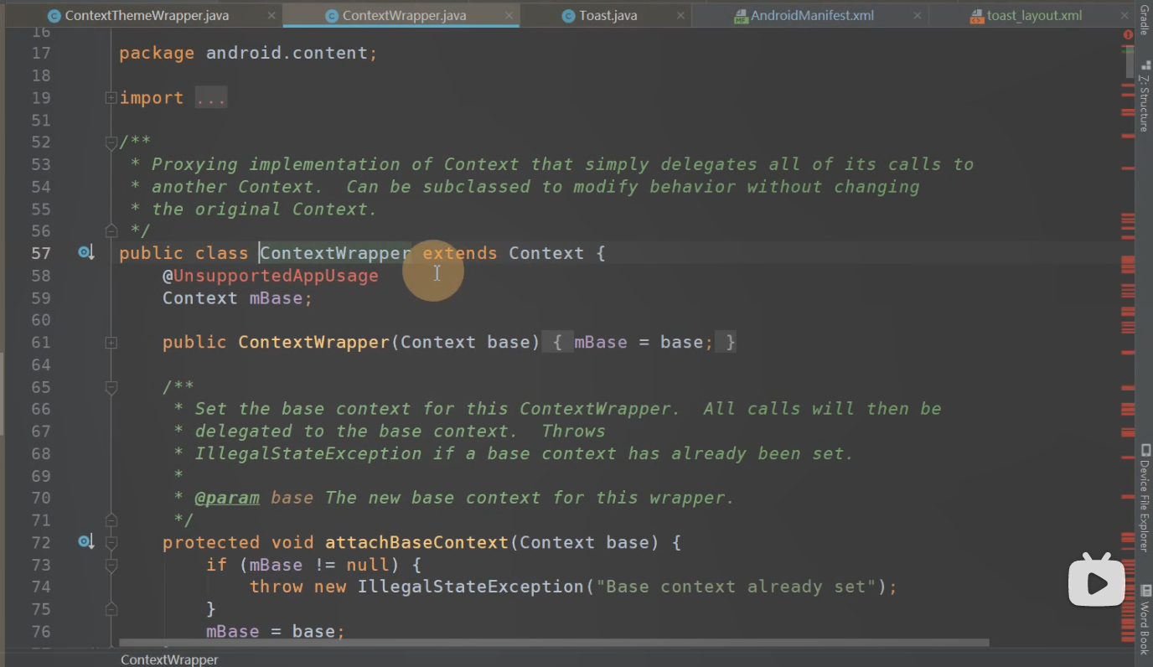Click the @UnsupportedAppUsage annotation
Image resolution: width=1153 pixels, height=667 pixels.
[x=271, y=276]
